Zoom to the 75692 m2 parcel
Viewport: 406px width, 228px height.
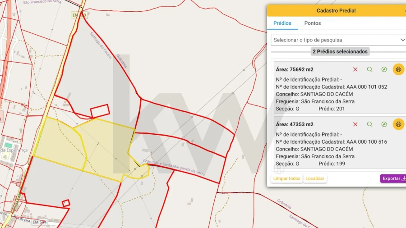click(x=369, y=69)
